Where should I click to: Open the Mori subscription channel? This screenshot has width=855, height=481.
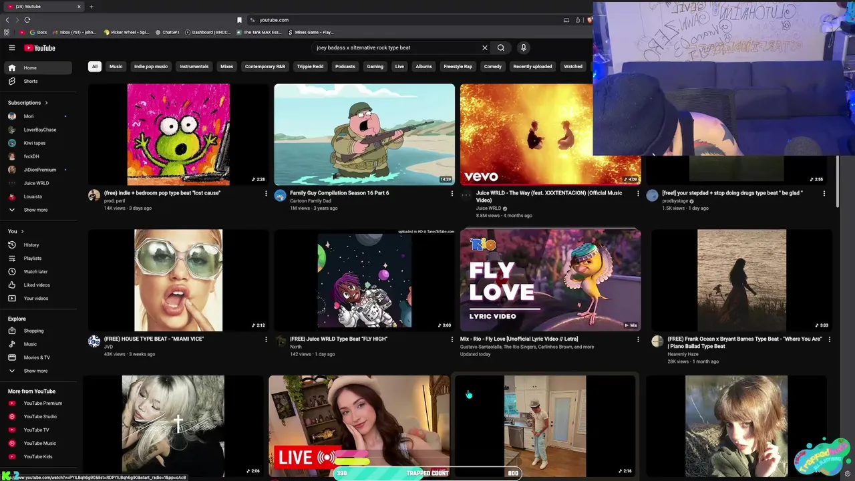click(x=37, y=116)
